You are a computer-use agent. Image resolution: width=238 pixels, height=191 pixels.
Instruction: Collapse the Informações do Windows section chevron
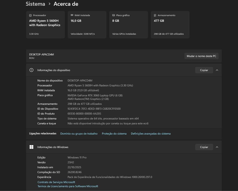217,147
